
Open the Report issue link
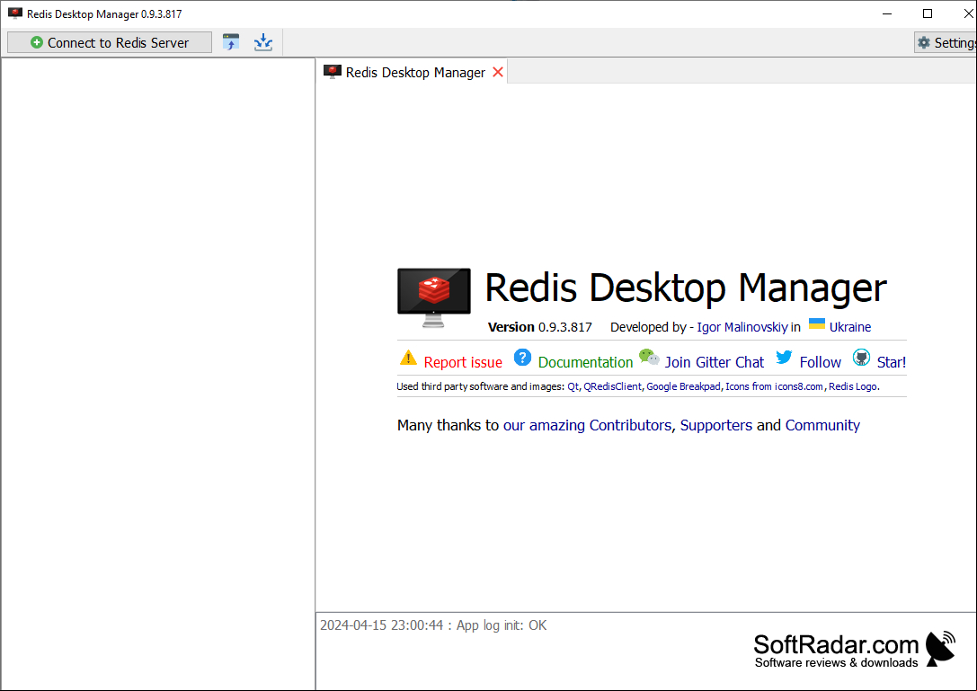[x=463, y=362]
